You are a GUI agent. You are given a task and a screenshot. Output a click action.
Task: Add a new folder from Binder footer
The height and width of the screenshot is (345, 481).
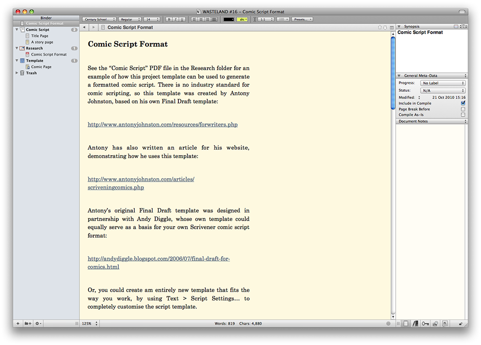[x=28, y=323]
